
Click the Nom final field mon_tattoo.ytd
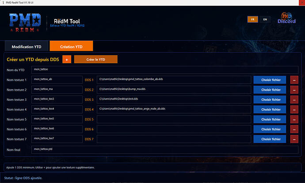[x=165, y=150]
